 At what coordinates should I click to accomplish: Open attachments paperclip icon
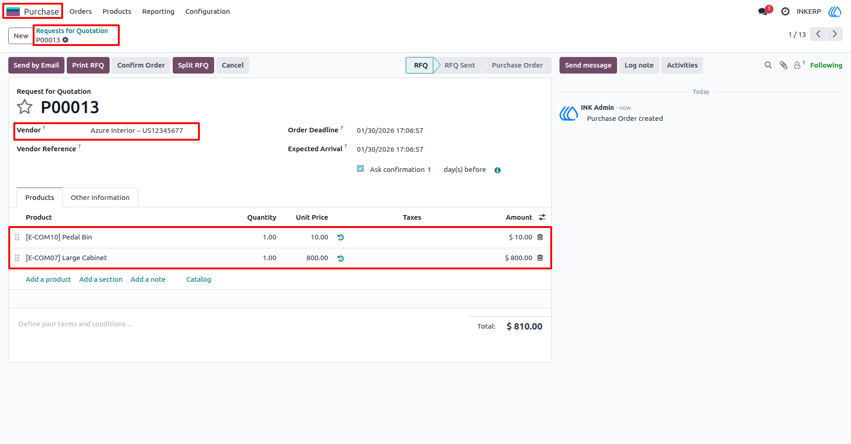(x=783, y=65)
